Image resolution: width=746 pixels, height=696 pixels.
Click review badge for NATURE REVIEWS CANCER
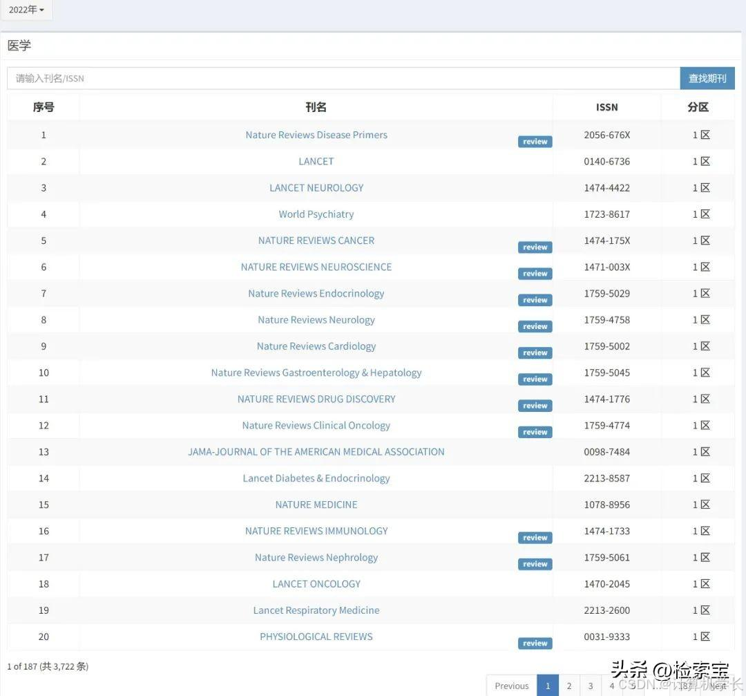coord(535,247)
